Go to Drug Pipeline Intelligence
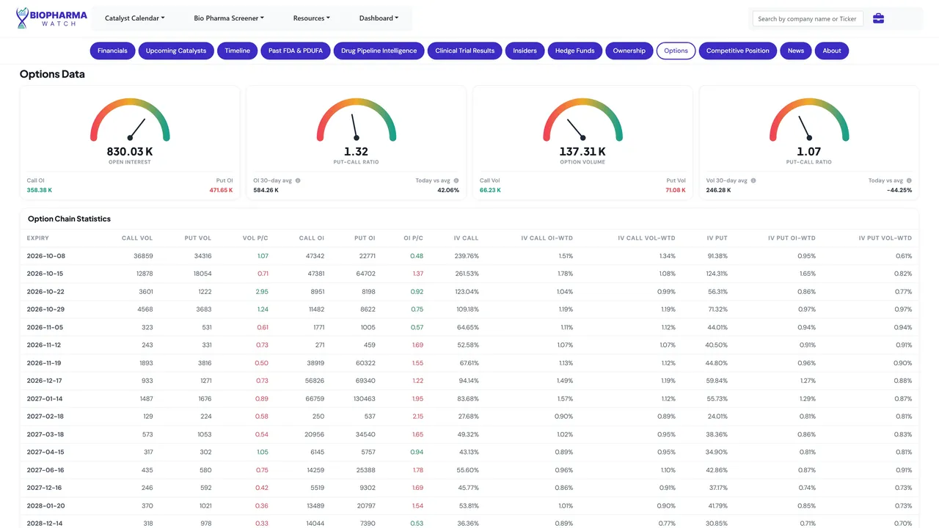The image size is (939, 528). 379,51
